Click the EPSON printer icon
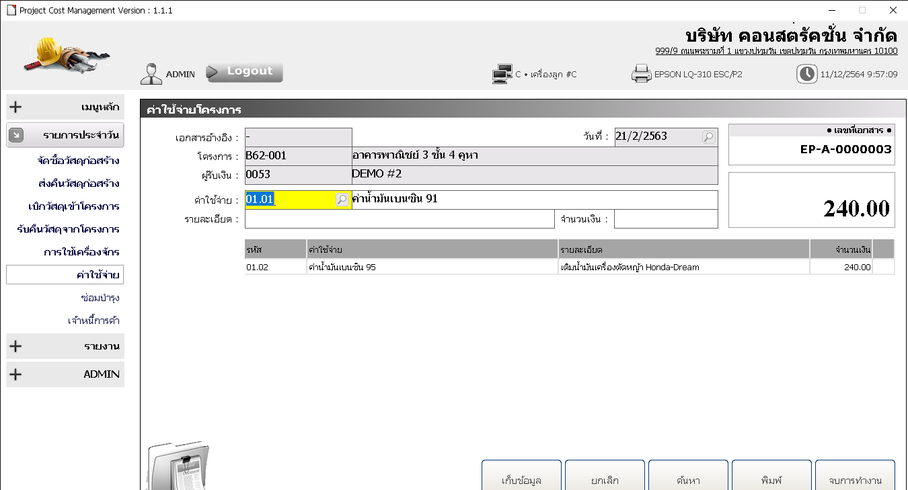The image size is (908, 490). (x=641, y=74)
